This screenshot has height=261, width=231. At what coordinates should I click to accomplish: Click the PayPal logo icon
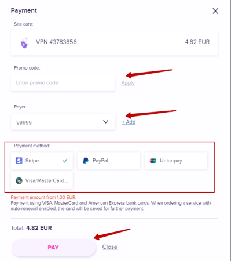(x=86, y=161)
